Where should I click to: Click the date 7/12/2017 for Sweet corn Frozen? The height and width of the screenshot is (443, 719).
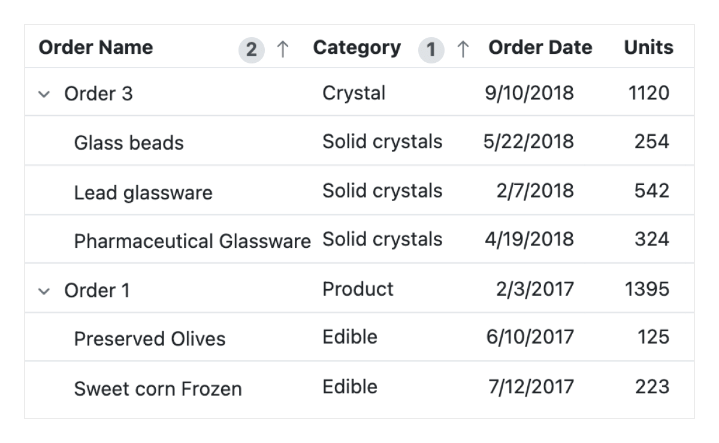point(530,387)
